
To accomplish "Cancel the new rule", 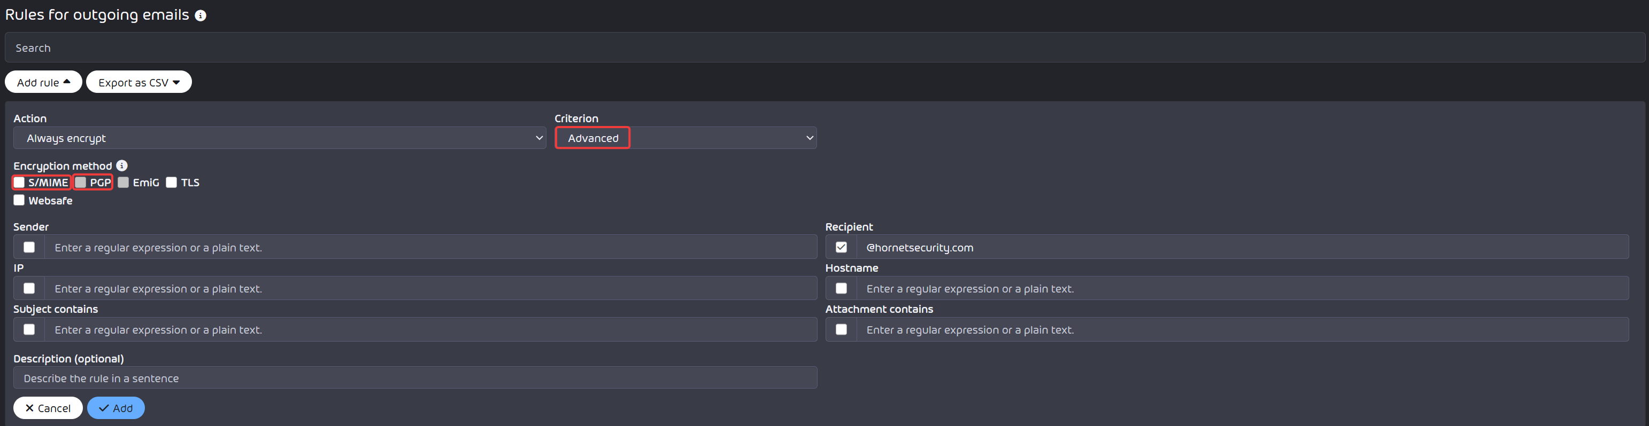I will click(x=48, y=407).
